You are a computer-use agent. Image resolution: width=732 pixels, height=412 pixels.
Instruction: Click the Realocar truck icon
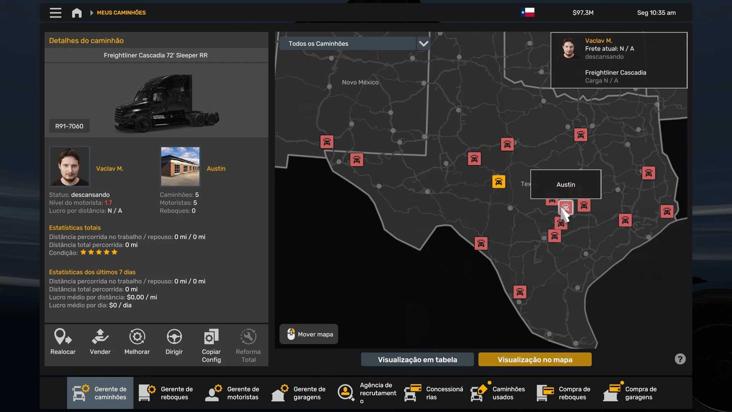coord(63,337)
